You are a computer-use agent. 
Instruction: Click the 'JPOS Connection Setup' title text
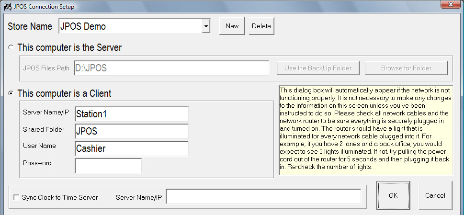click(x=44, y=7)
